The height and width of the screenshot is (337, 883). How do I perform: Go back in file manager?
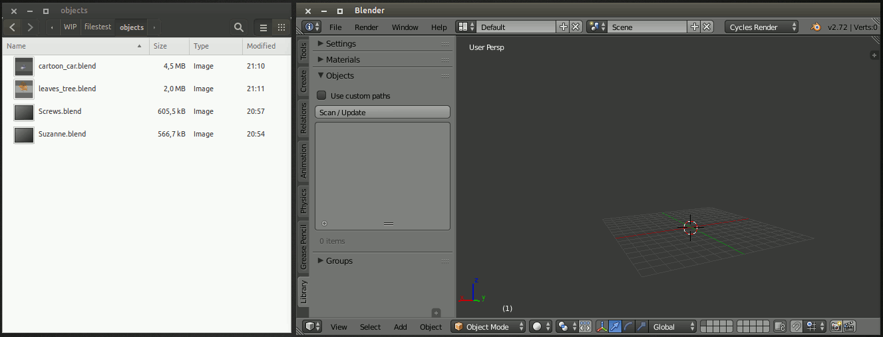pos(13,27)
